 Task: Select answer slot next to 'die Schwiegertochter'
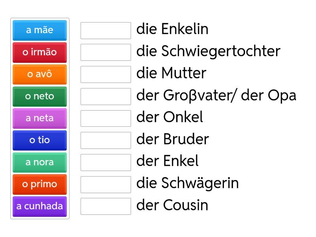point(105,52)
